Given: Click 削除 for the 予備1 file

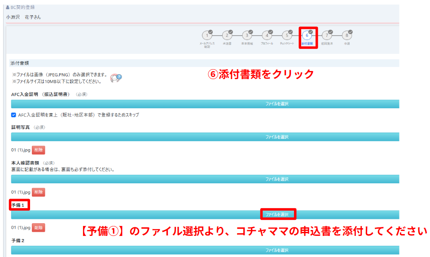Looking at the screenshot, I should pos(38,228).
